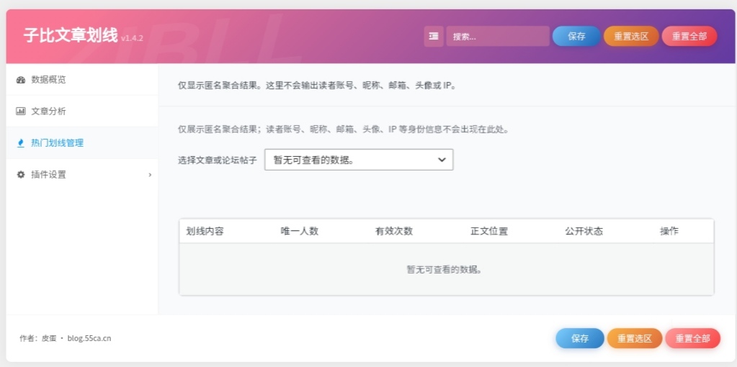737x367 pixels.
Task: Click the flame icon beside 热门划线管理
Action: 21,143
